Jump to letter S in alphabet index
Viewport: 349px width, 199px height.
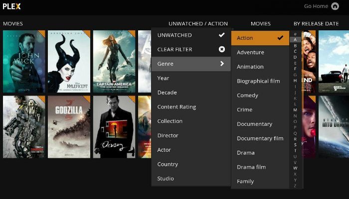click(x=295, y=145)
